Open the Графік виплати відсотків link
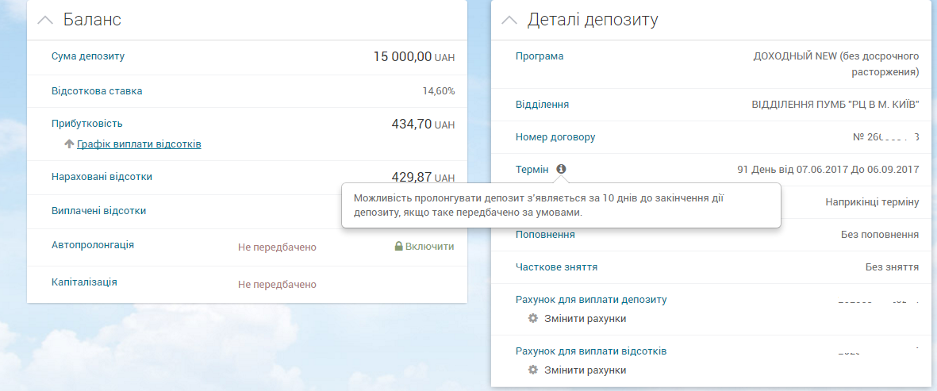 click(139, 144)
